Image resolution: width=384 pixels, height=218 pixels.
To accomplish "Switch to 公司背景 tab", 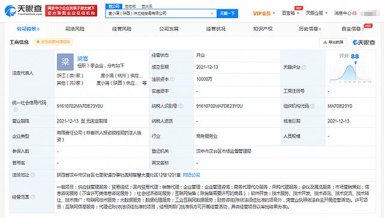I will point(28,29).
